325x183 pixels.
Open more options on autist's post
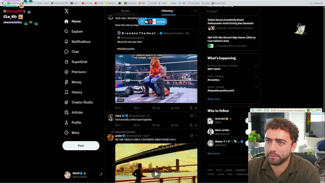pyautogui.click(x=196, y=136)
